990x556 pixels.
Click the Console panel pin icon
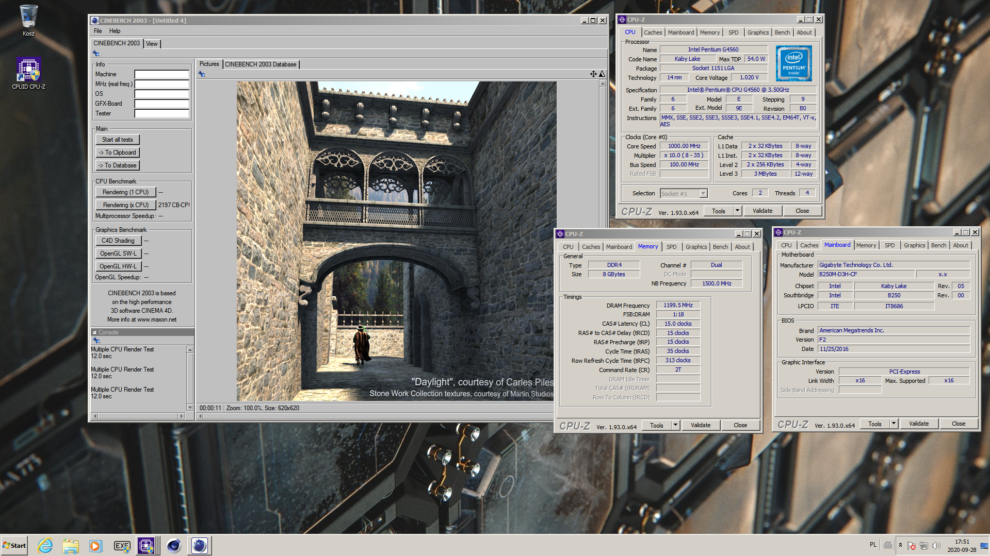pyautogui.click(x=96, y=341)
